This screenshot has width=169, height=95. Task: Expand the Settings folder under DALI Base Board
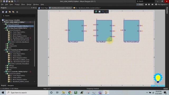coord(6,44)
